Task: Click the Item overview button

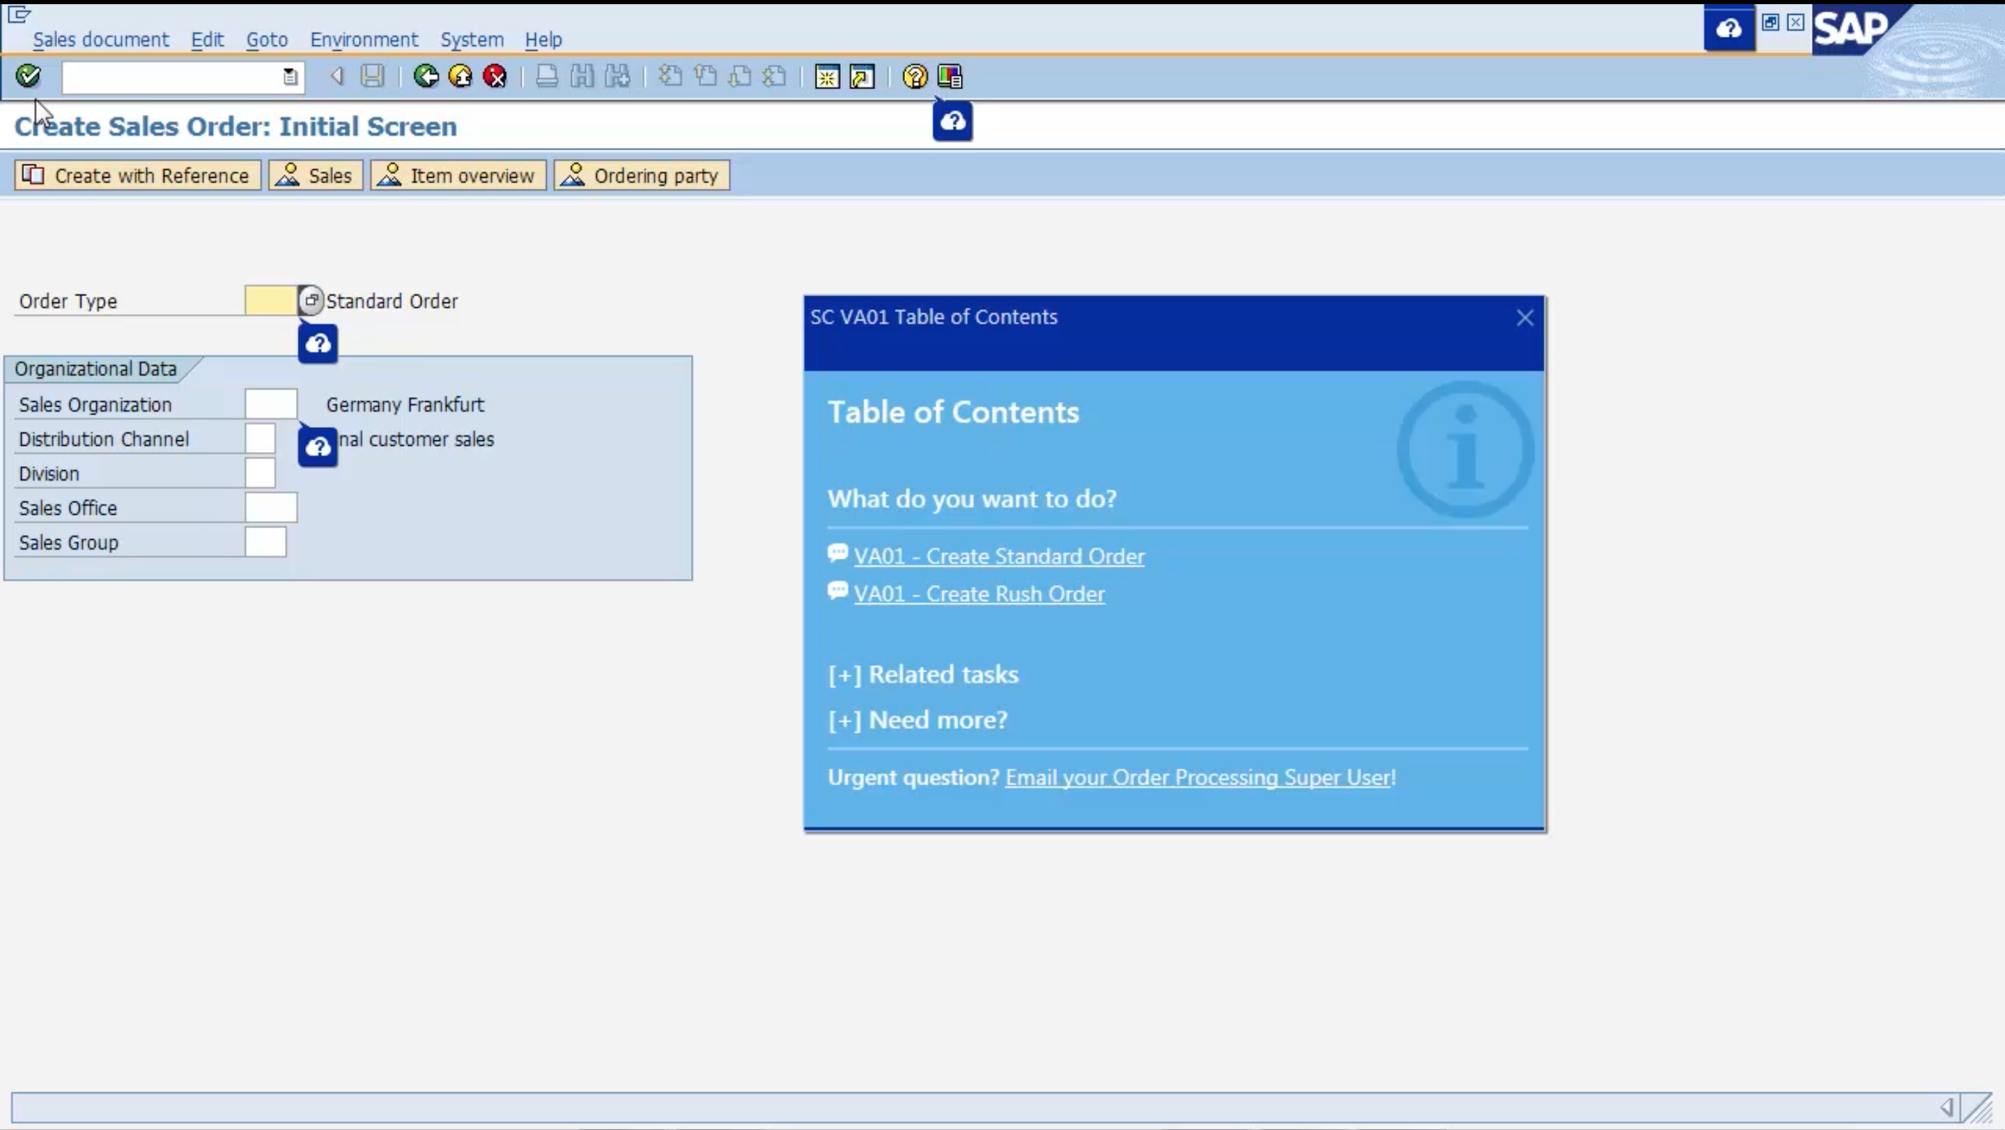Action: 458,175
